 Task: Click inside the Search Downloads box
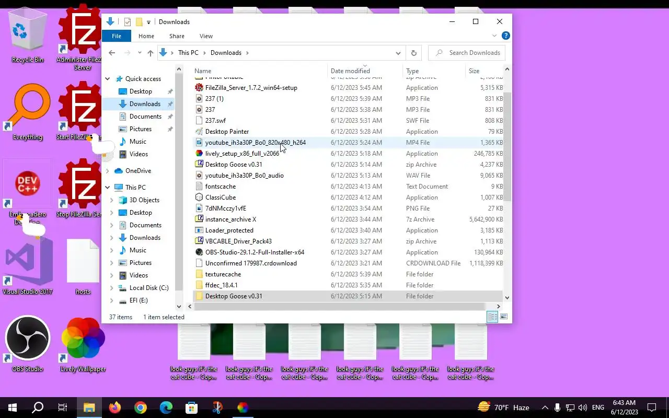(468, 53)
